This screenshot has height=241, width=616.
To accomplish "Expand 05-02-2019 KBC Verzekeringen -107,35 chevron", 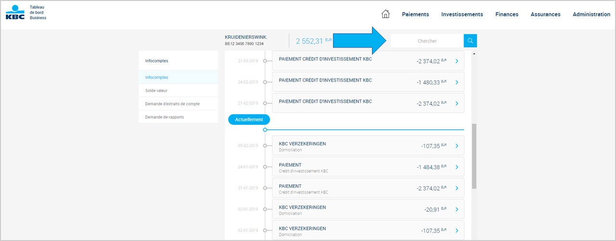I will coord(457,146).
